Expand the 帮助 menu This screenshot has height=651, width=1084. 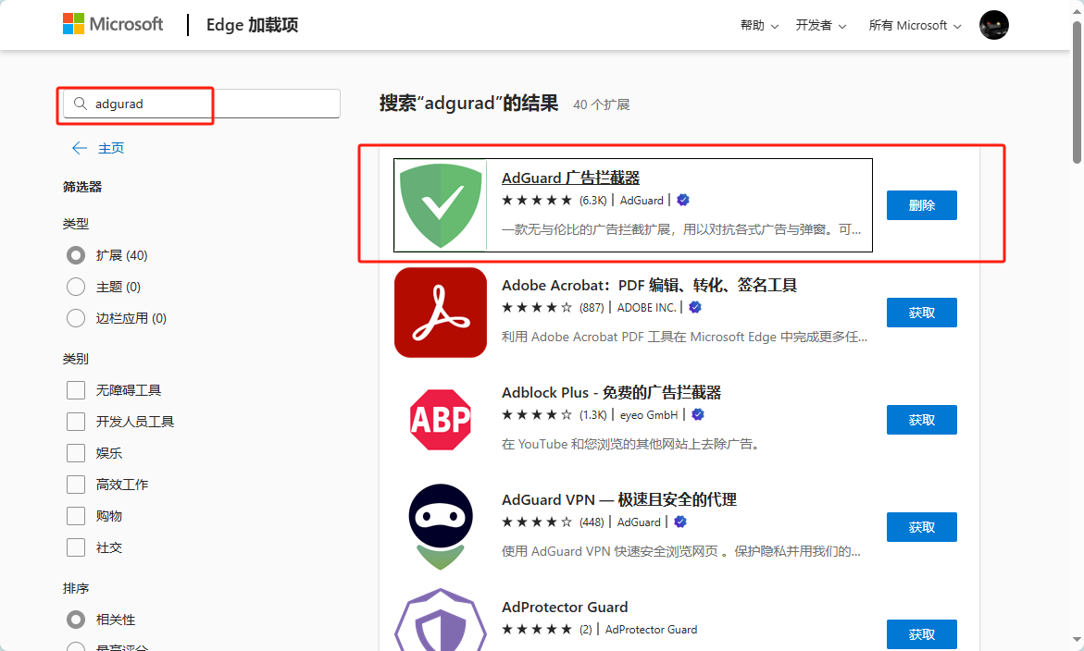tap(759, 26)
